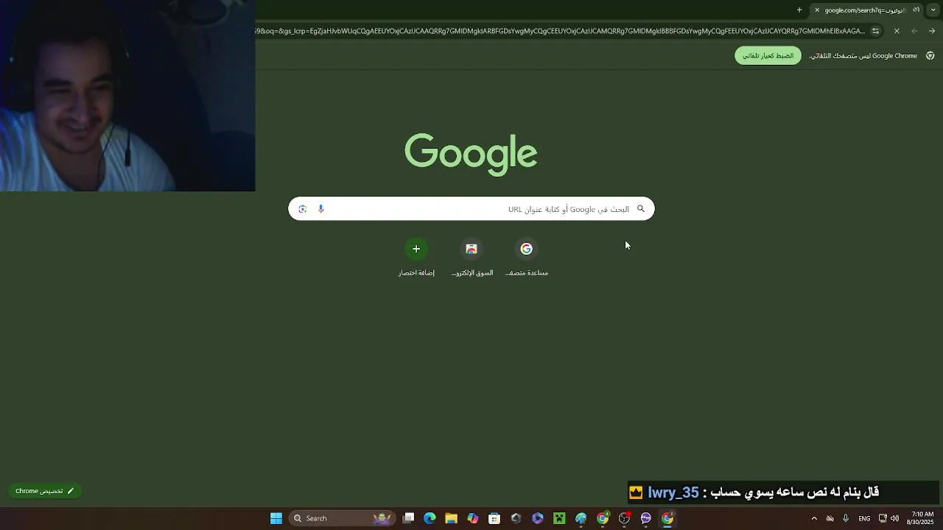Image resolution: width=943 pixels, height=530 pixels.
Task: Open Microsoft Store from the taskbar
Action: [x=494, y=518]
